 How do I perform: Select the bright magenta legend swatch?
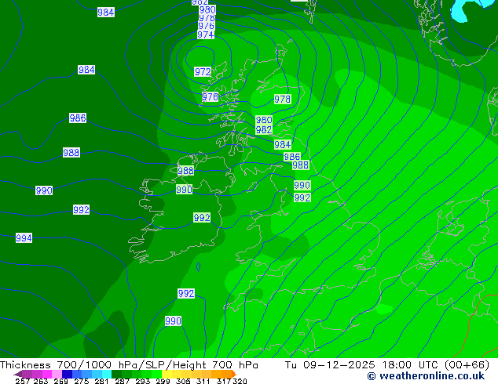(47, 374)
